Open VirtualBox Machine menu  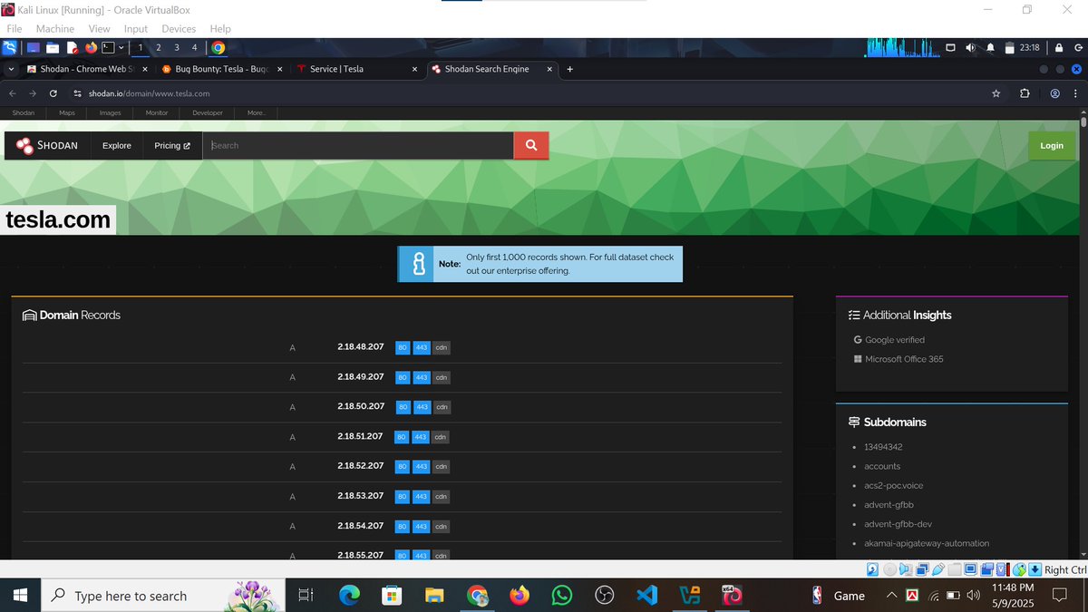(x=55, y=29)
